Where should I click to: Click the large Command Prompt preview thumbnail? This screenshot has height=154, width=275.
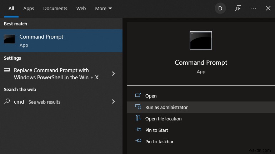tap(201, 40)
